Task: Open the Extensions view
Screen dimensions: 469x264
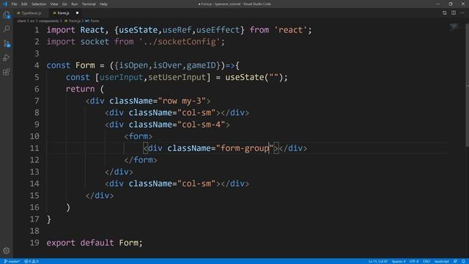Action: coord(7,72)
